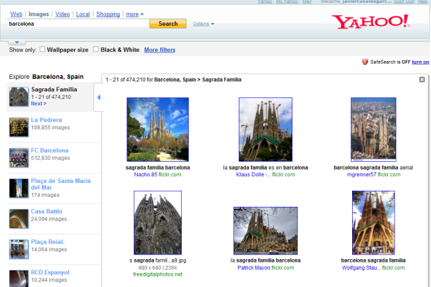Click the '109,855 images' count text
This screenshot has width=431, height=287.
[50, 127]
